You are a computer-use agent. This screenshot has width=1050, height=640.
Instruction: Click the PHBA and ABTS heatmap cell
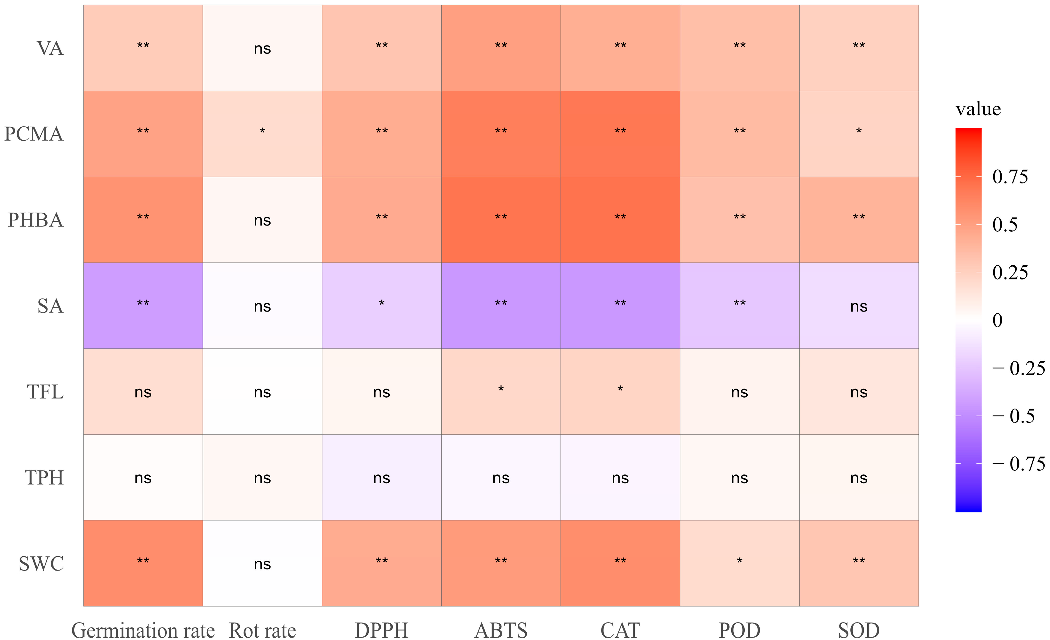[x=501, y=220]
